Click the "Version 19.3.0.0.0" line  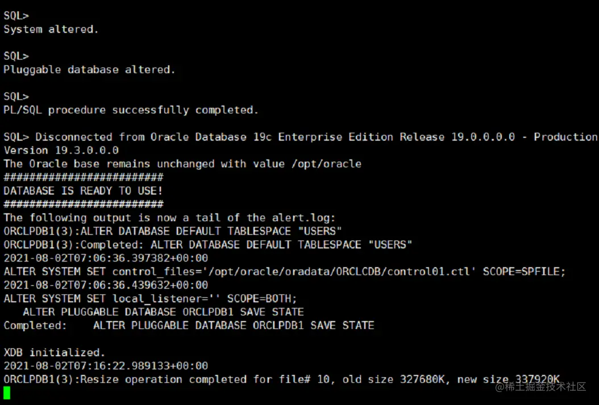pyautogui.click(x=61, y=150)
